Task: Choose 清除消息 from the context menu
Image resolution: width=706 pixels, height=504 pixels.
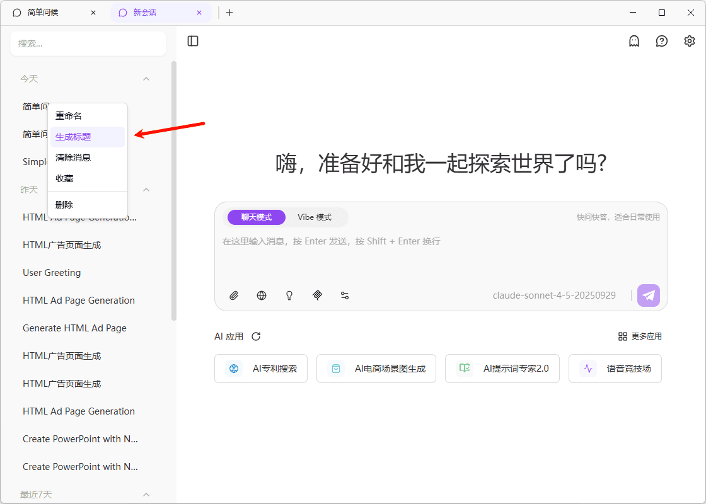Action: [x=88, y=157]
